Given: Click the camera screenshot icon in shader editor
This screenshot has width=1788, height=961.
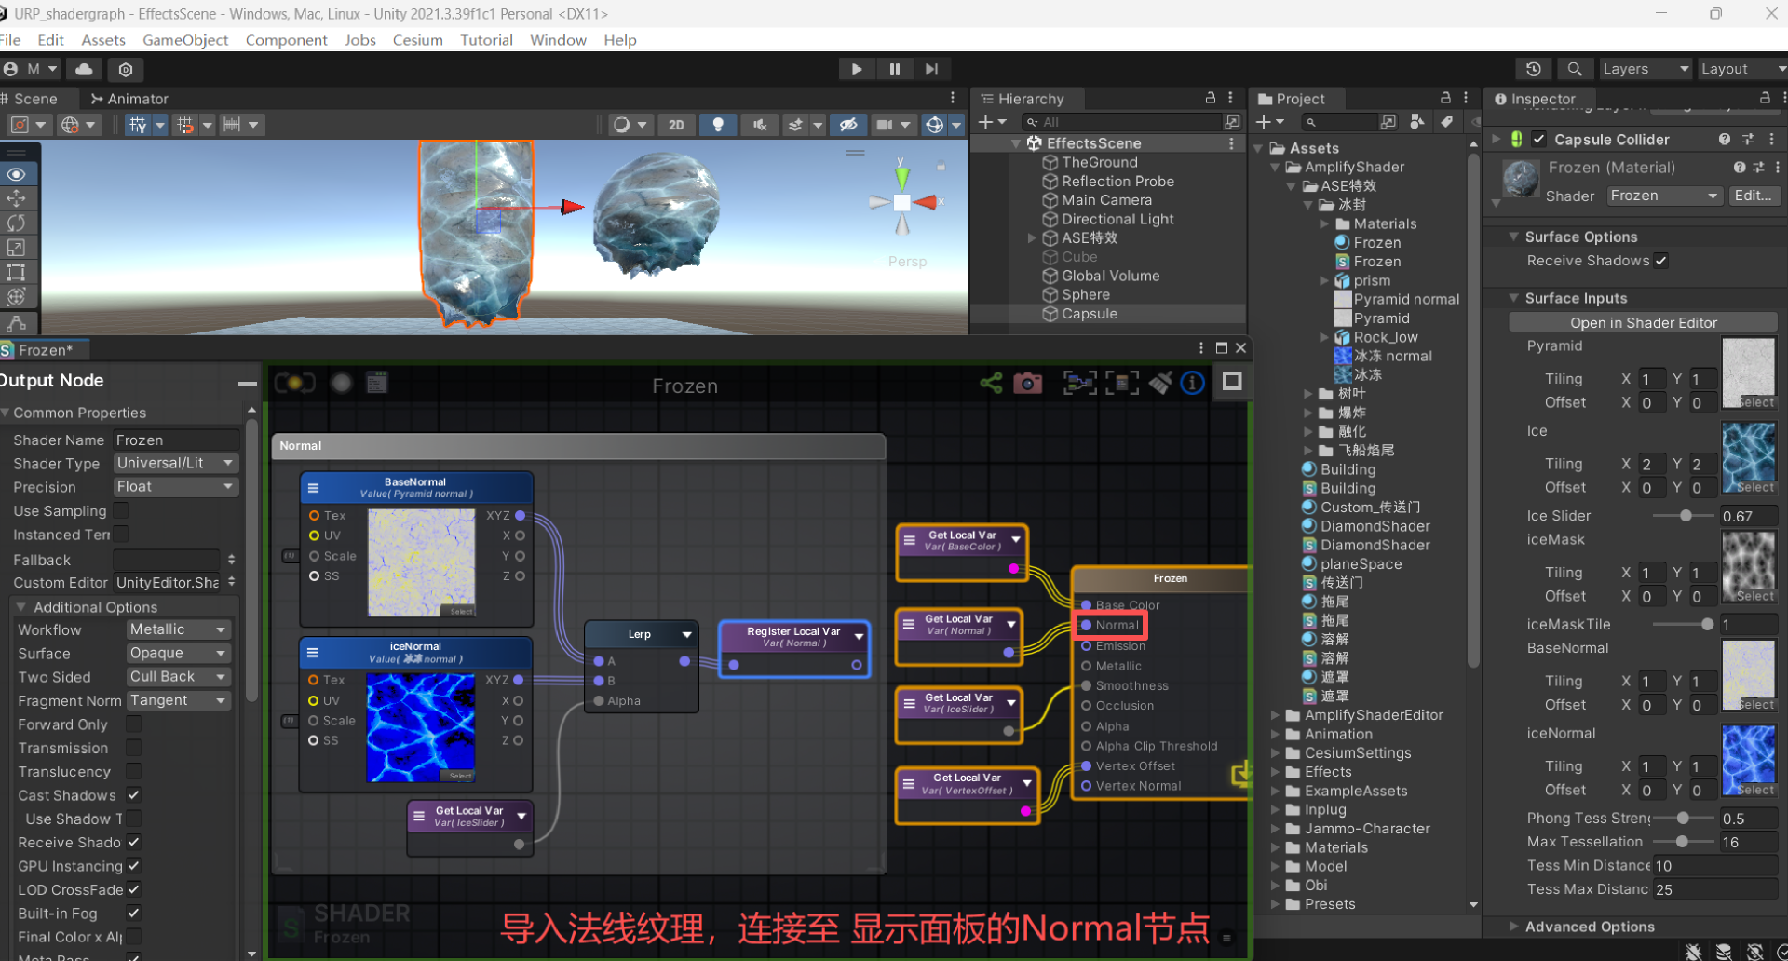Looking at the screenshot, I should [1028, 383].
